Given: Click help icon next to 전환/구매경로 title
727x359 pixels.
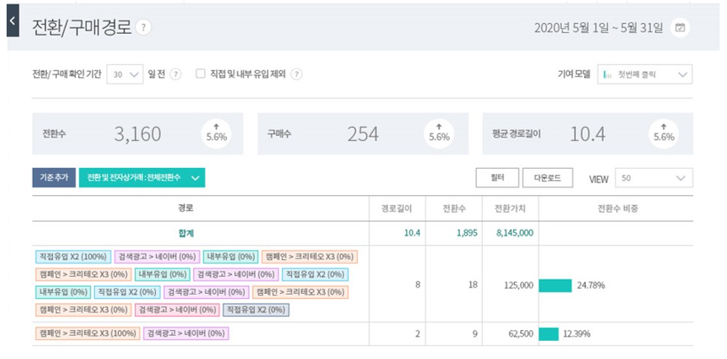Looking at the screenshot, I should pyautogui.click(x=144, y=27).
